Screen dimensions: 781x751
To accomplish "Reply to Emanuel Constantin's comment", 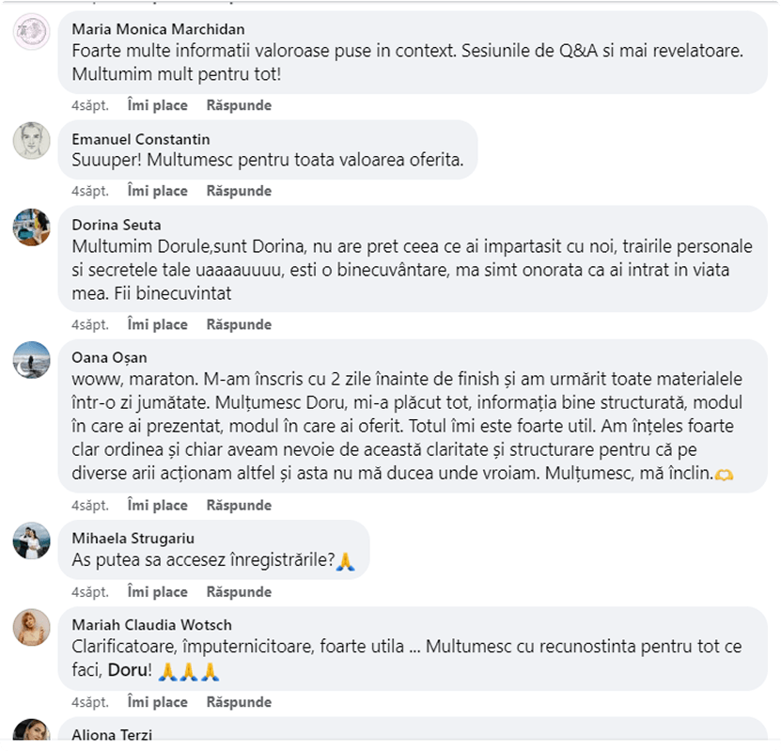I will [x=239, y=191].
